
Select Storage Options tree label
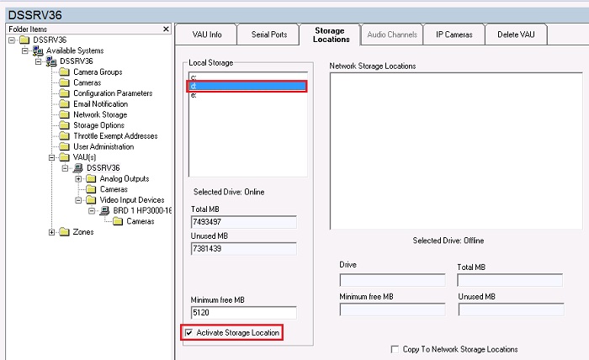[x=98, y=125]
